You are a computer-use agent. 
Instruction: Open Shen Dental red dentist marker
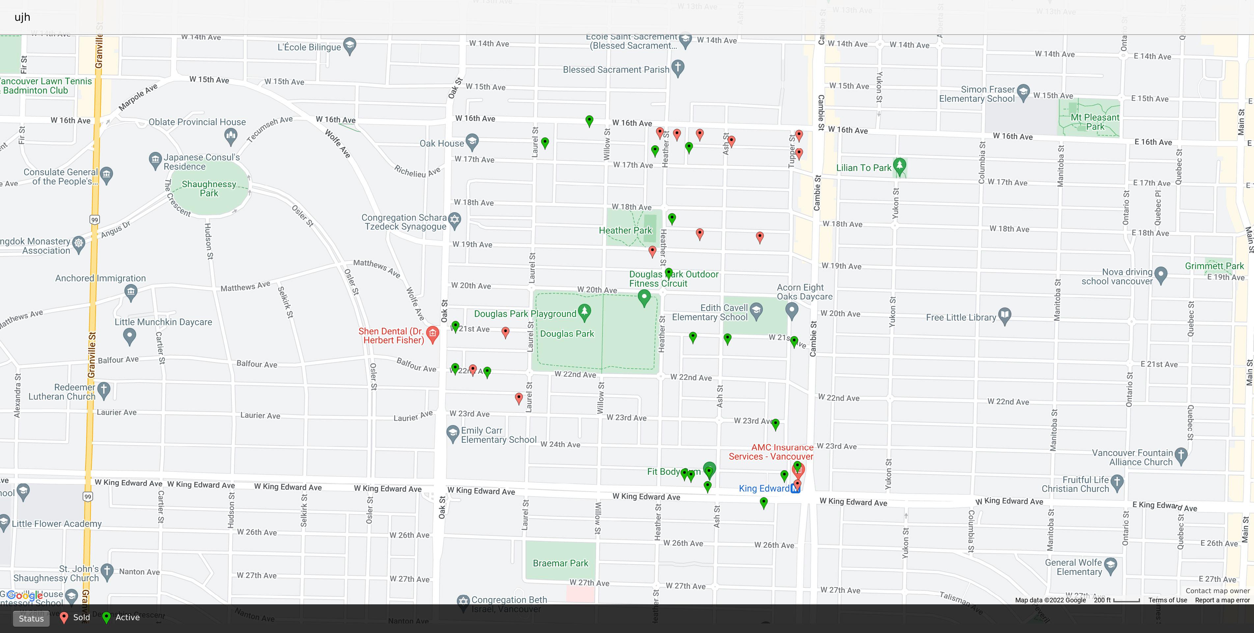(x=432, y=333)
